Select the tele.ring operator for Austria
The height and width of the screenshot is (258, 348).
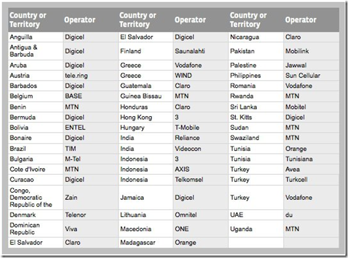pyautogui.click(x=90, y=76)
